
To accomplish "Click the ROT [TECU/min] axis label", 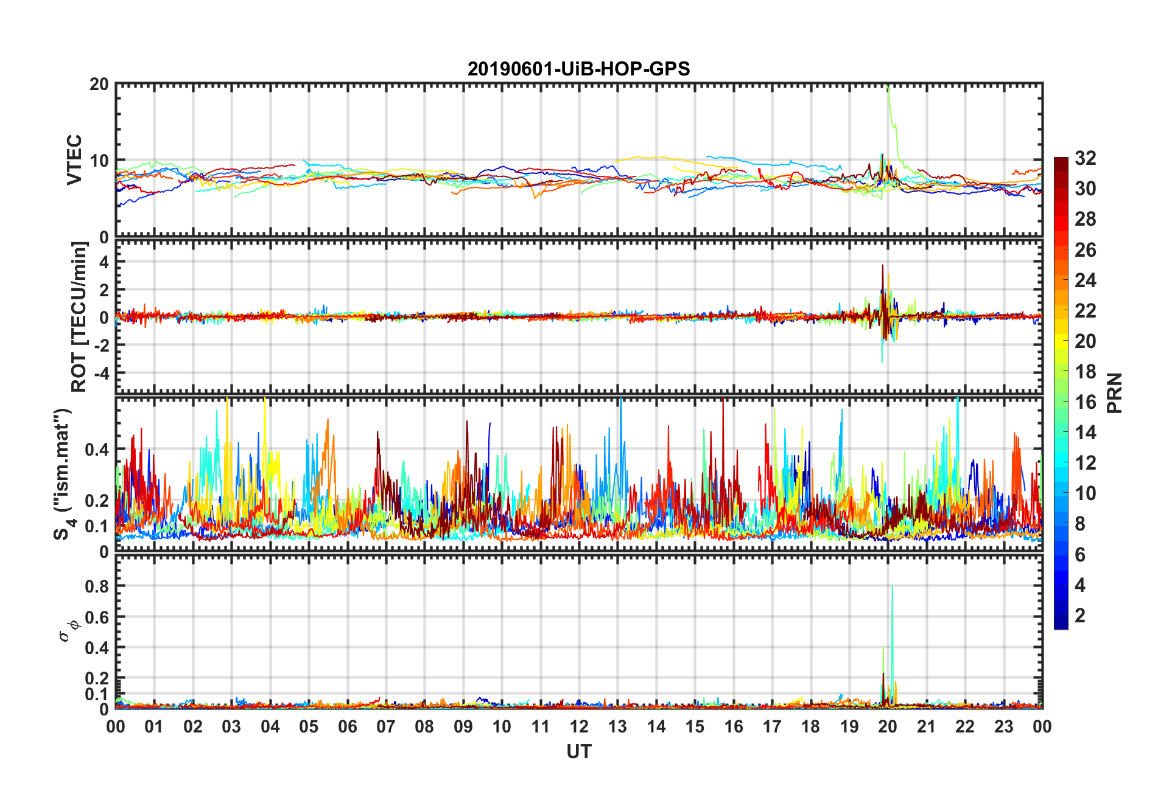I will click(79, 317).
